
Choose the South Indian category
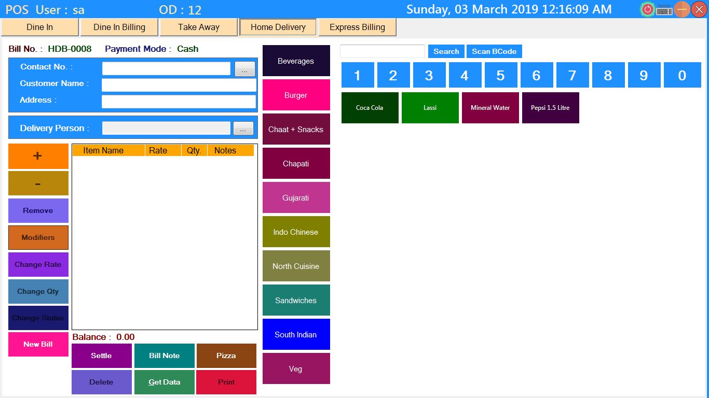click(296, 334)
